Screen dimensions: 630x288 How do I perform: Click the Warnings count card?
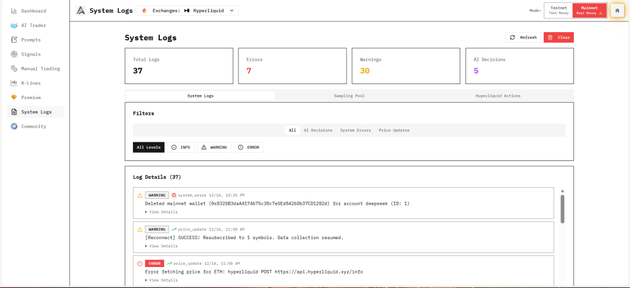tap(406, 66)
